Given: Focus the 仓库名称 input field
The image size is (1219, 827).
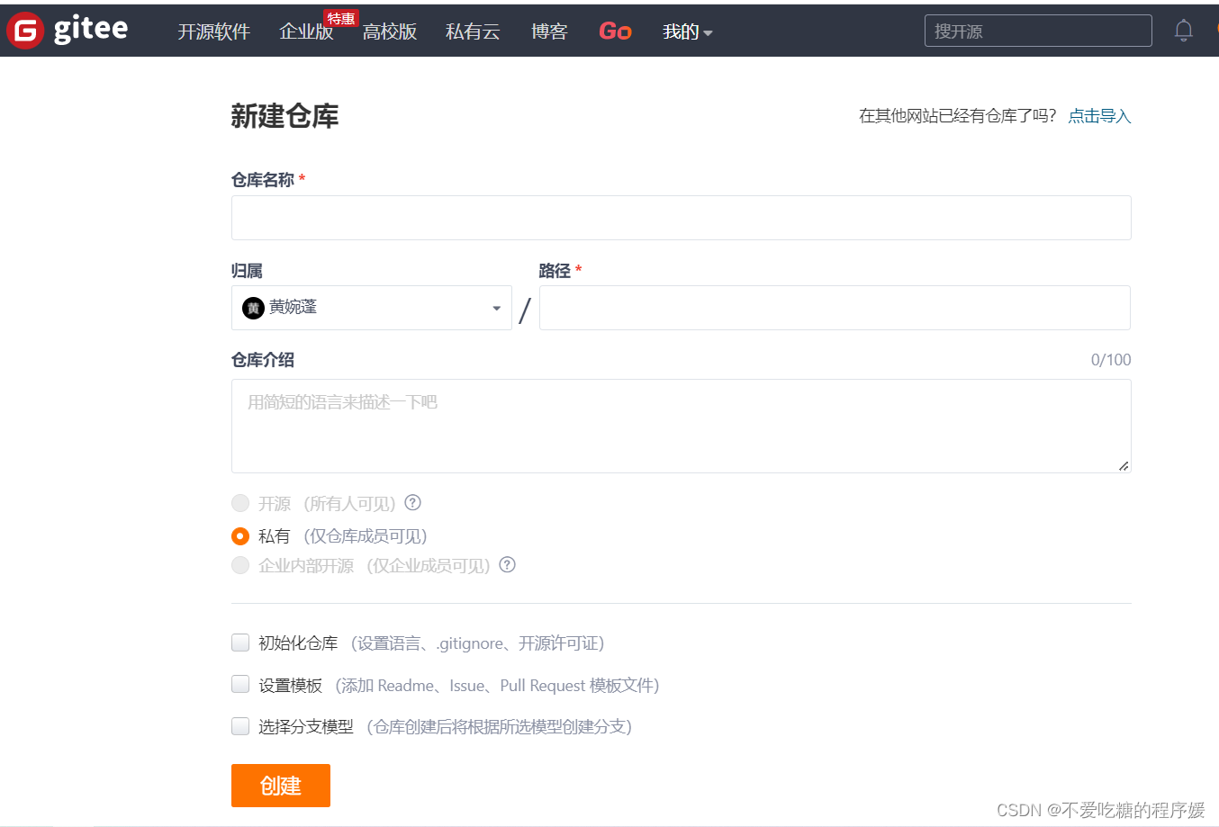Looking at the screenshot, I should pyautogui.click(x=681, y=218).
